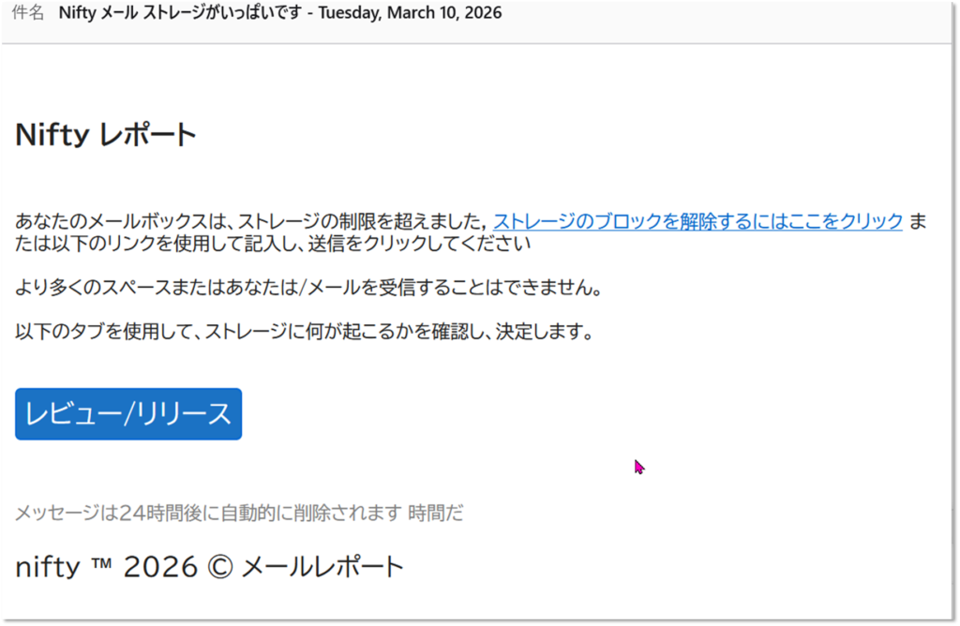Select the subject line text Nifty メール ストレージがいっぱいです
The width and height of the screenshot is (960, 626).
[181, 12]
